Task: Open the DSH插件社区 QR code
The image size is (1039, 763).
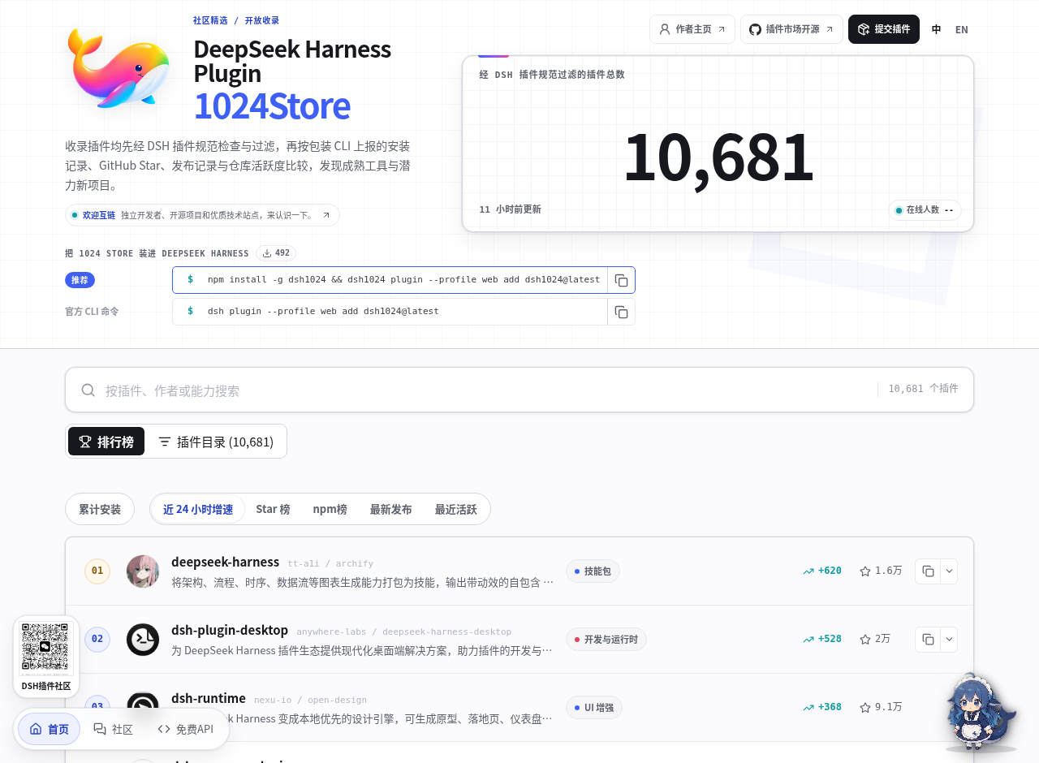Action: [46, 657]
